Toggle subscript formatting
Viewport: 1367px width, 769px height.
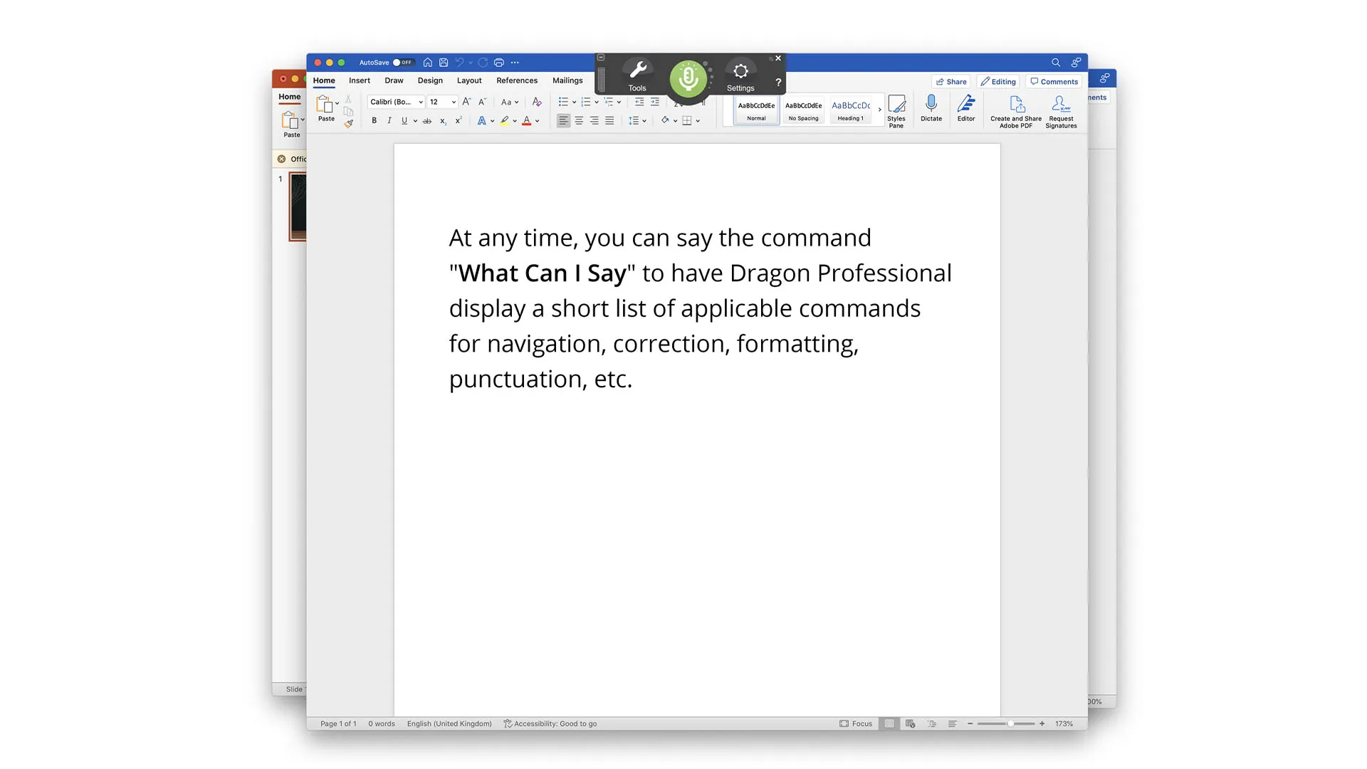click(443, 121)
